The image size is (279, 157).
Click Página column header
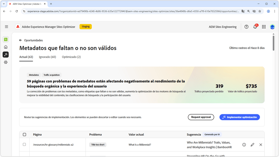37,134
